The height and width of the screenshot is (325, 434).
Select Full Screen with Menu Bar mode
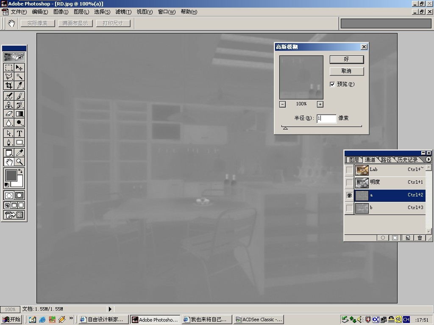pos(14,205)
